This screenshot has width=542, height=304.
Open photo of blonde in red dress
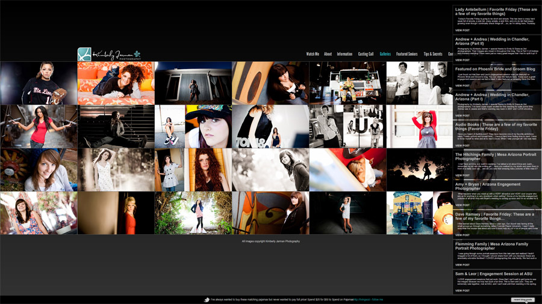[x=116, y=213]
